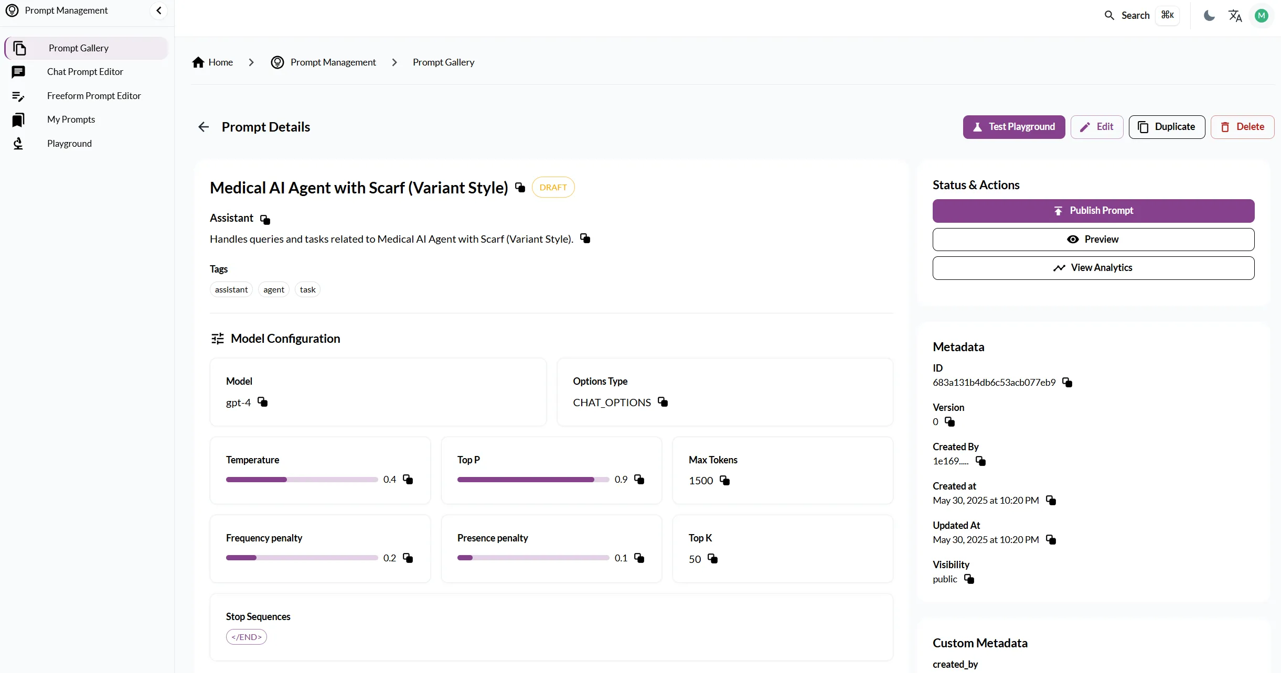Click the Temperature slider bar
1281x673 pixels.
302,480
